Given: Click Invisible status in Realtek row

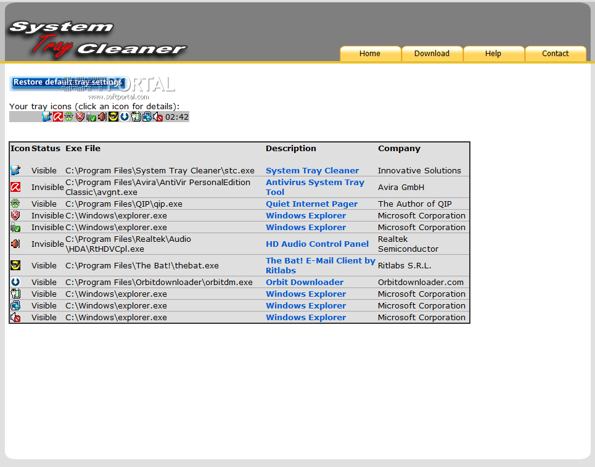Looking at the screenshot, I should coord(47,244).
